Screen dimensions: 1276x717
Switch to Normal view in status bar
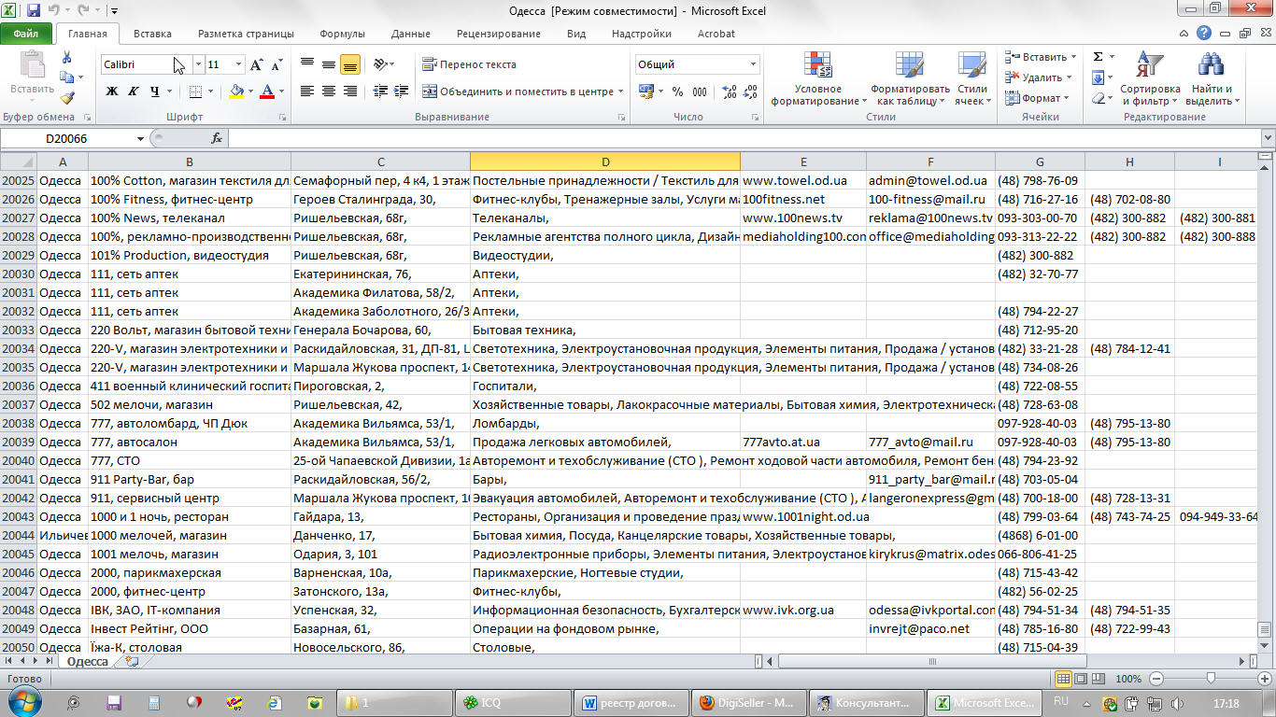point(1063,679)
